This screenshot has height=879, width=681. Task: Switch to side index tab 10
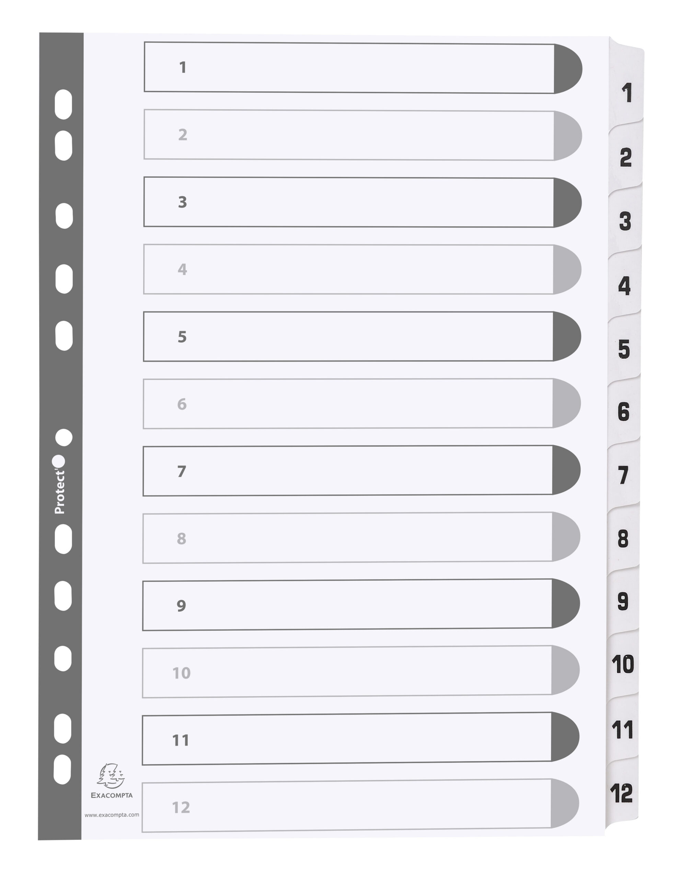[622, 664]
